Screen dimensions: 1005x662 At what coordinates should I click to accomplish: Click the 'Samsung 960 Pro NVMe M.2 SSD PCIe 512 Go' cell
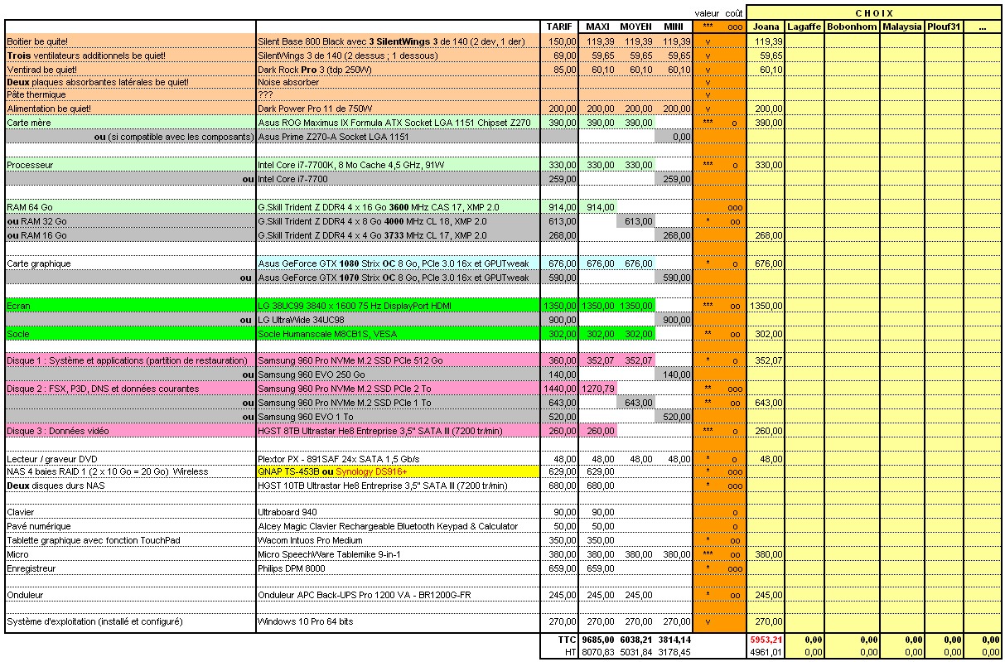tap(398, 361)
